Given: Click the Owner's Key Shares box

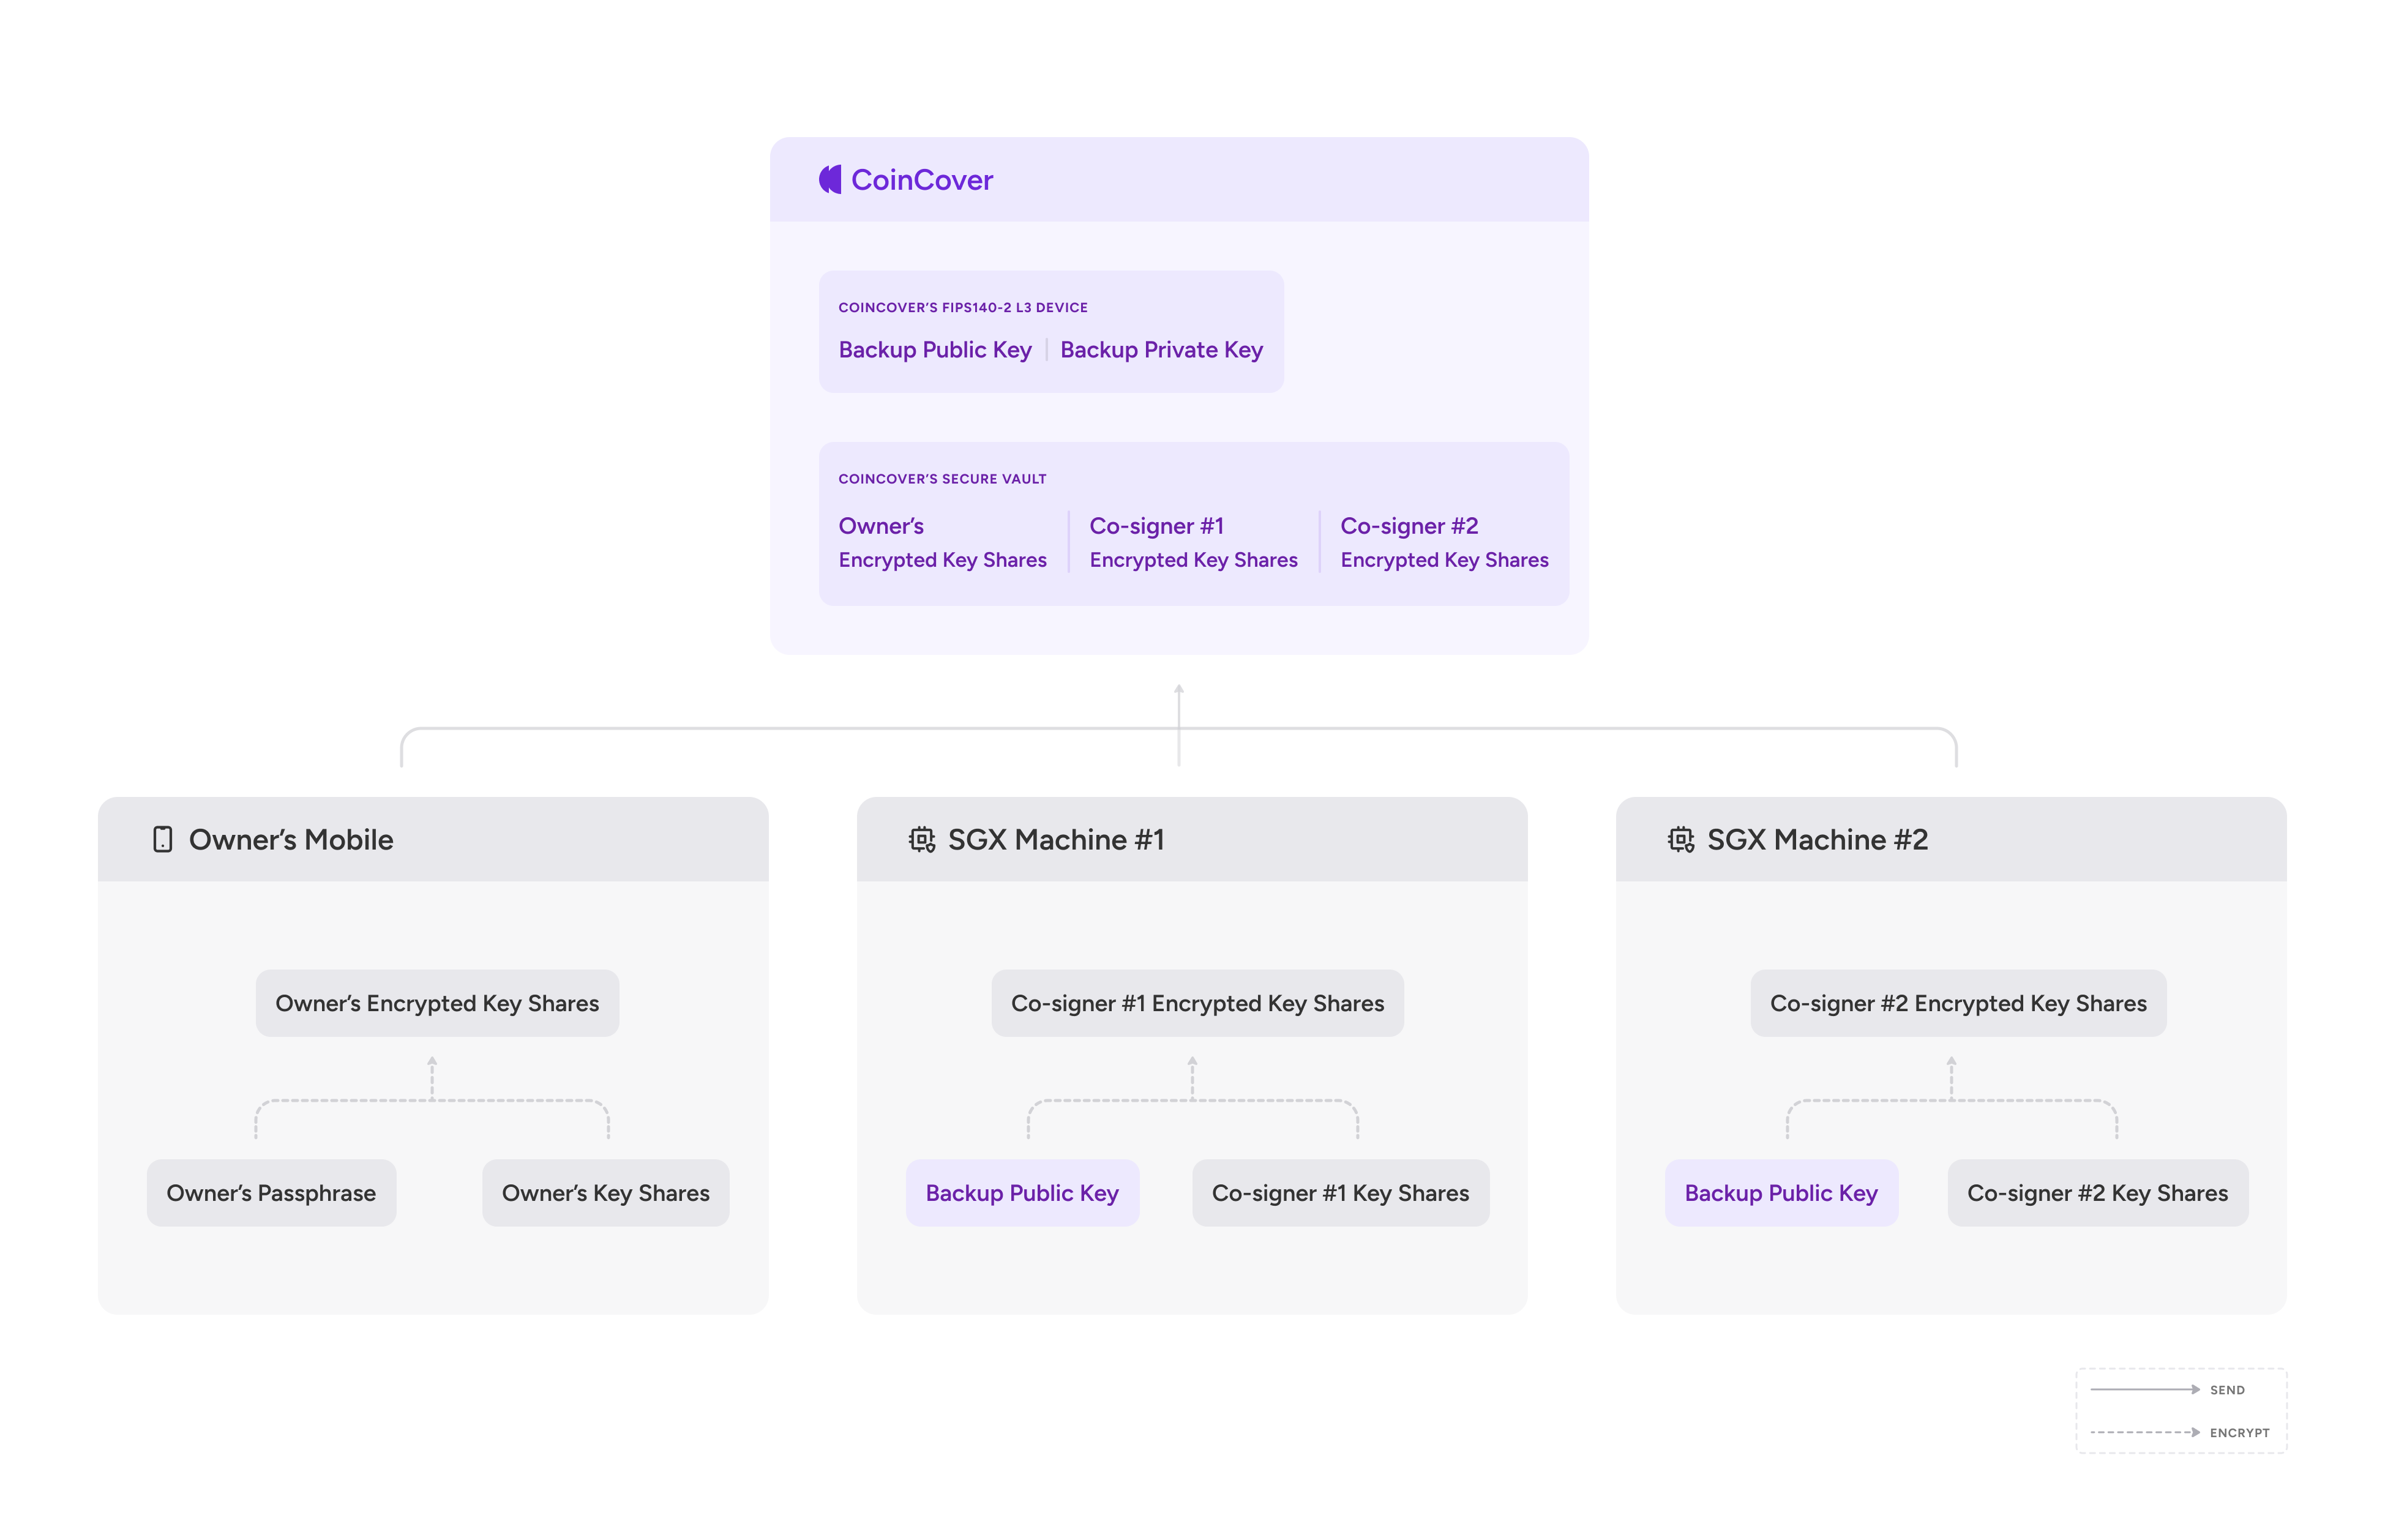Looking at the screenshot, I should pyautogui.click(x=605, y=1193).
